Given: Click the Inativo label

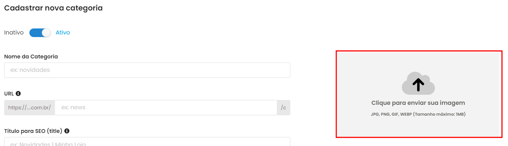Looking at the screenshot, I should tap(14, 33).
